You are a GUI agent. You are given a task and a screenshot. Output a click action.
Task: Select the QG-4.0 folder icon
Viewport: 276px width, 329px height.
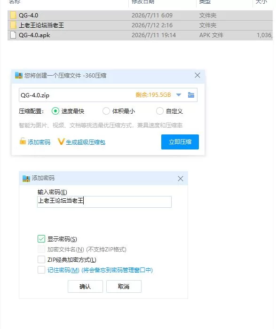13,16
